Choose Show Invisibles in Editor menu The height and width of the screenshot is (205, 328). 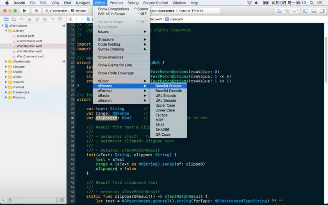(x=121, y=57)
